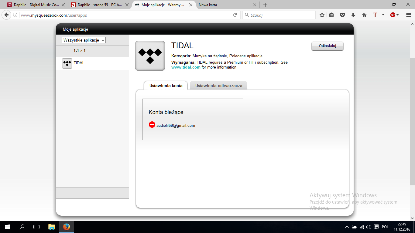The width and height of the screenshot is (415, 233).
Task: Switch to the Ustawienia konta tab
Action: point(166,86)
